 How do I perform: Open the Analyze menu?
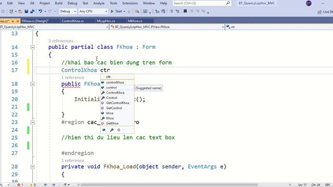tap(99, 3)
